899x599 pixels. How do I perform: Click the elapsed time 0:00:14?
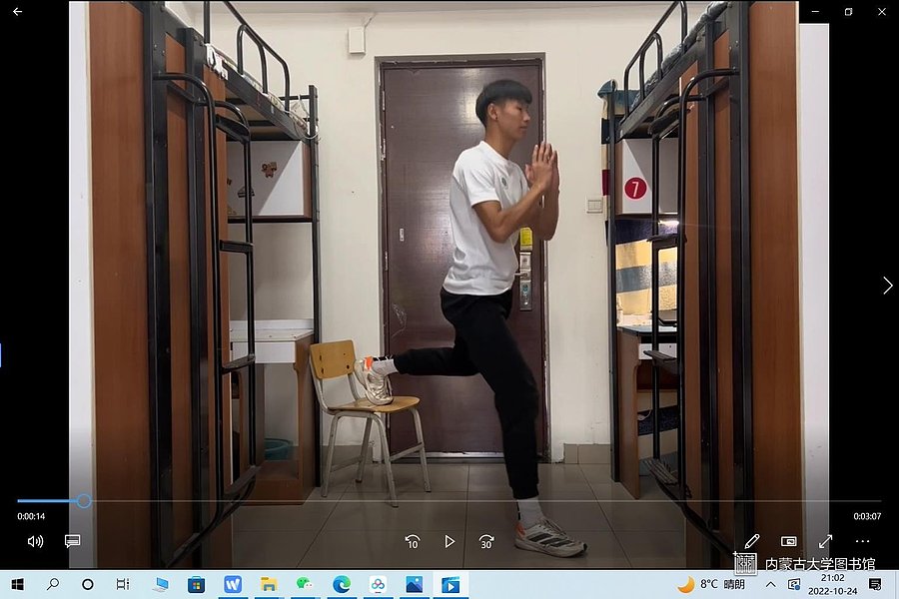31,516
